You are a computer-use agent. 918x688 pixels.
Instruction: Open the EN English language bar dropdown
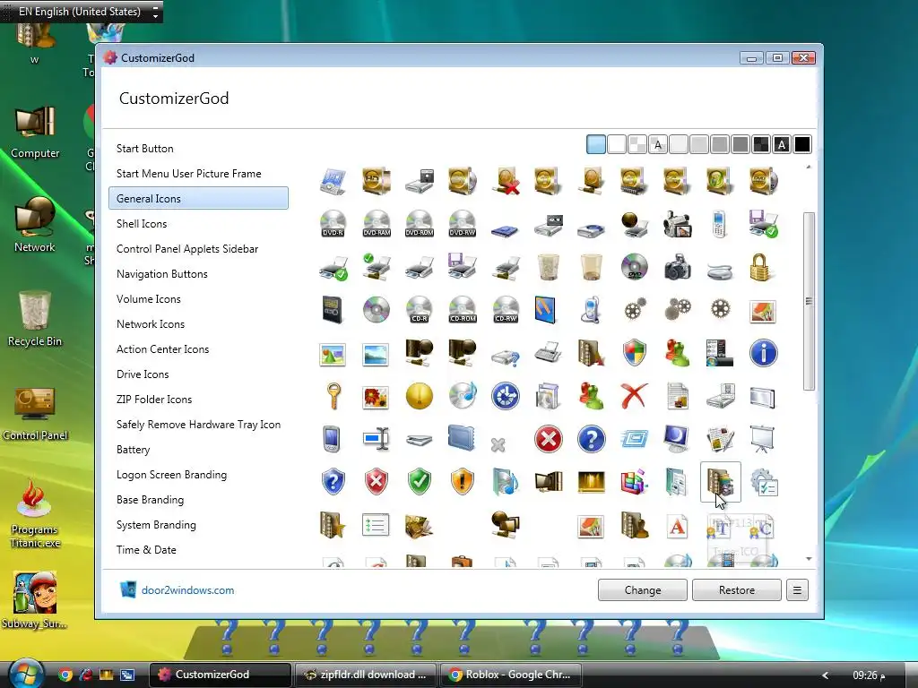point(155,12)
